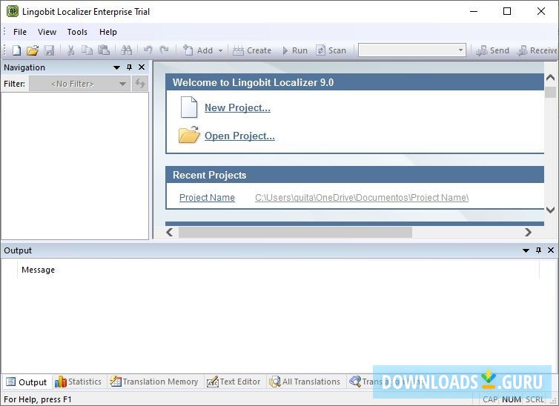Open the Add button dropdown arrow
Screen dimensions: 559x406
(x=220, y=50)
